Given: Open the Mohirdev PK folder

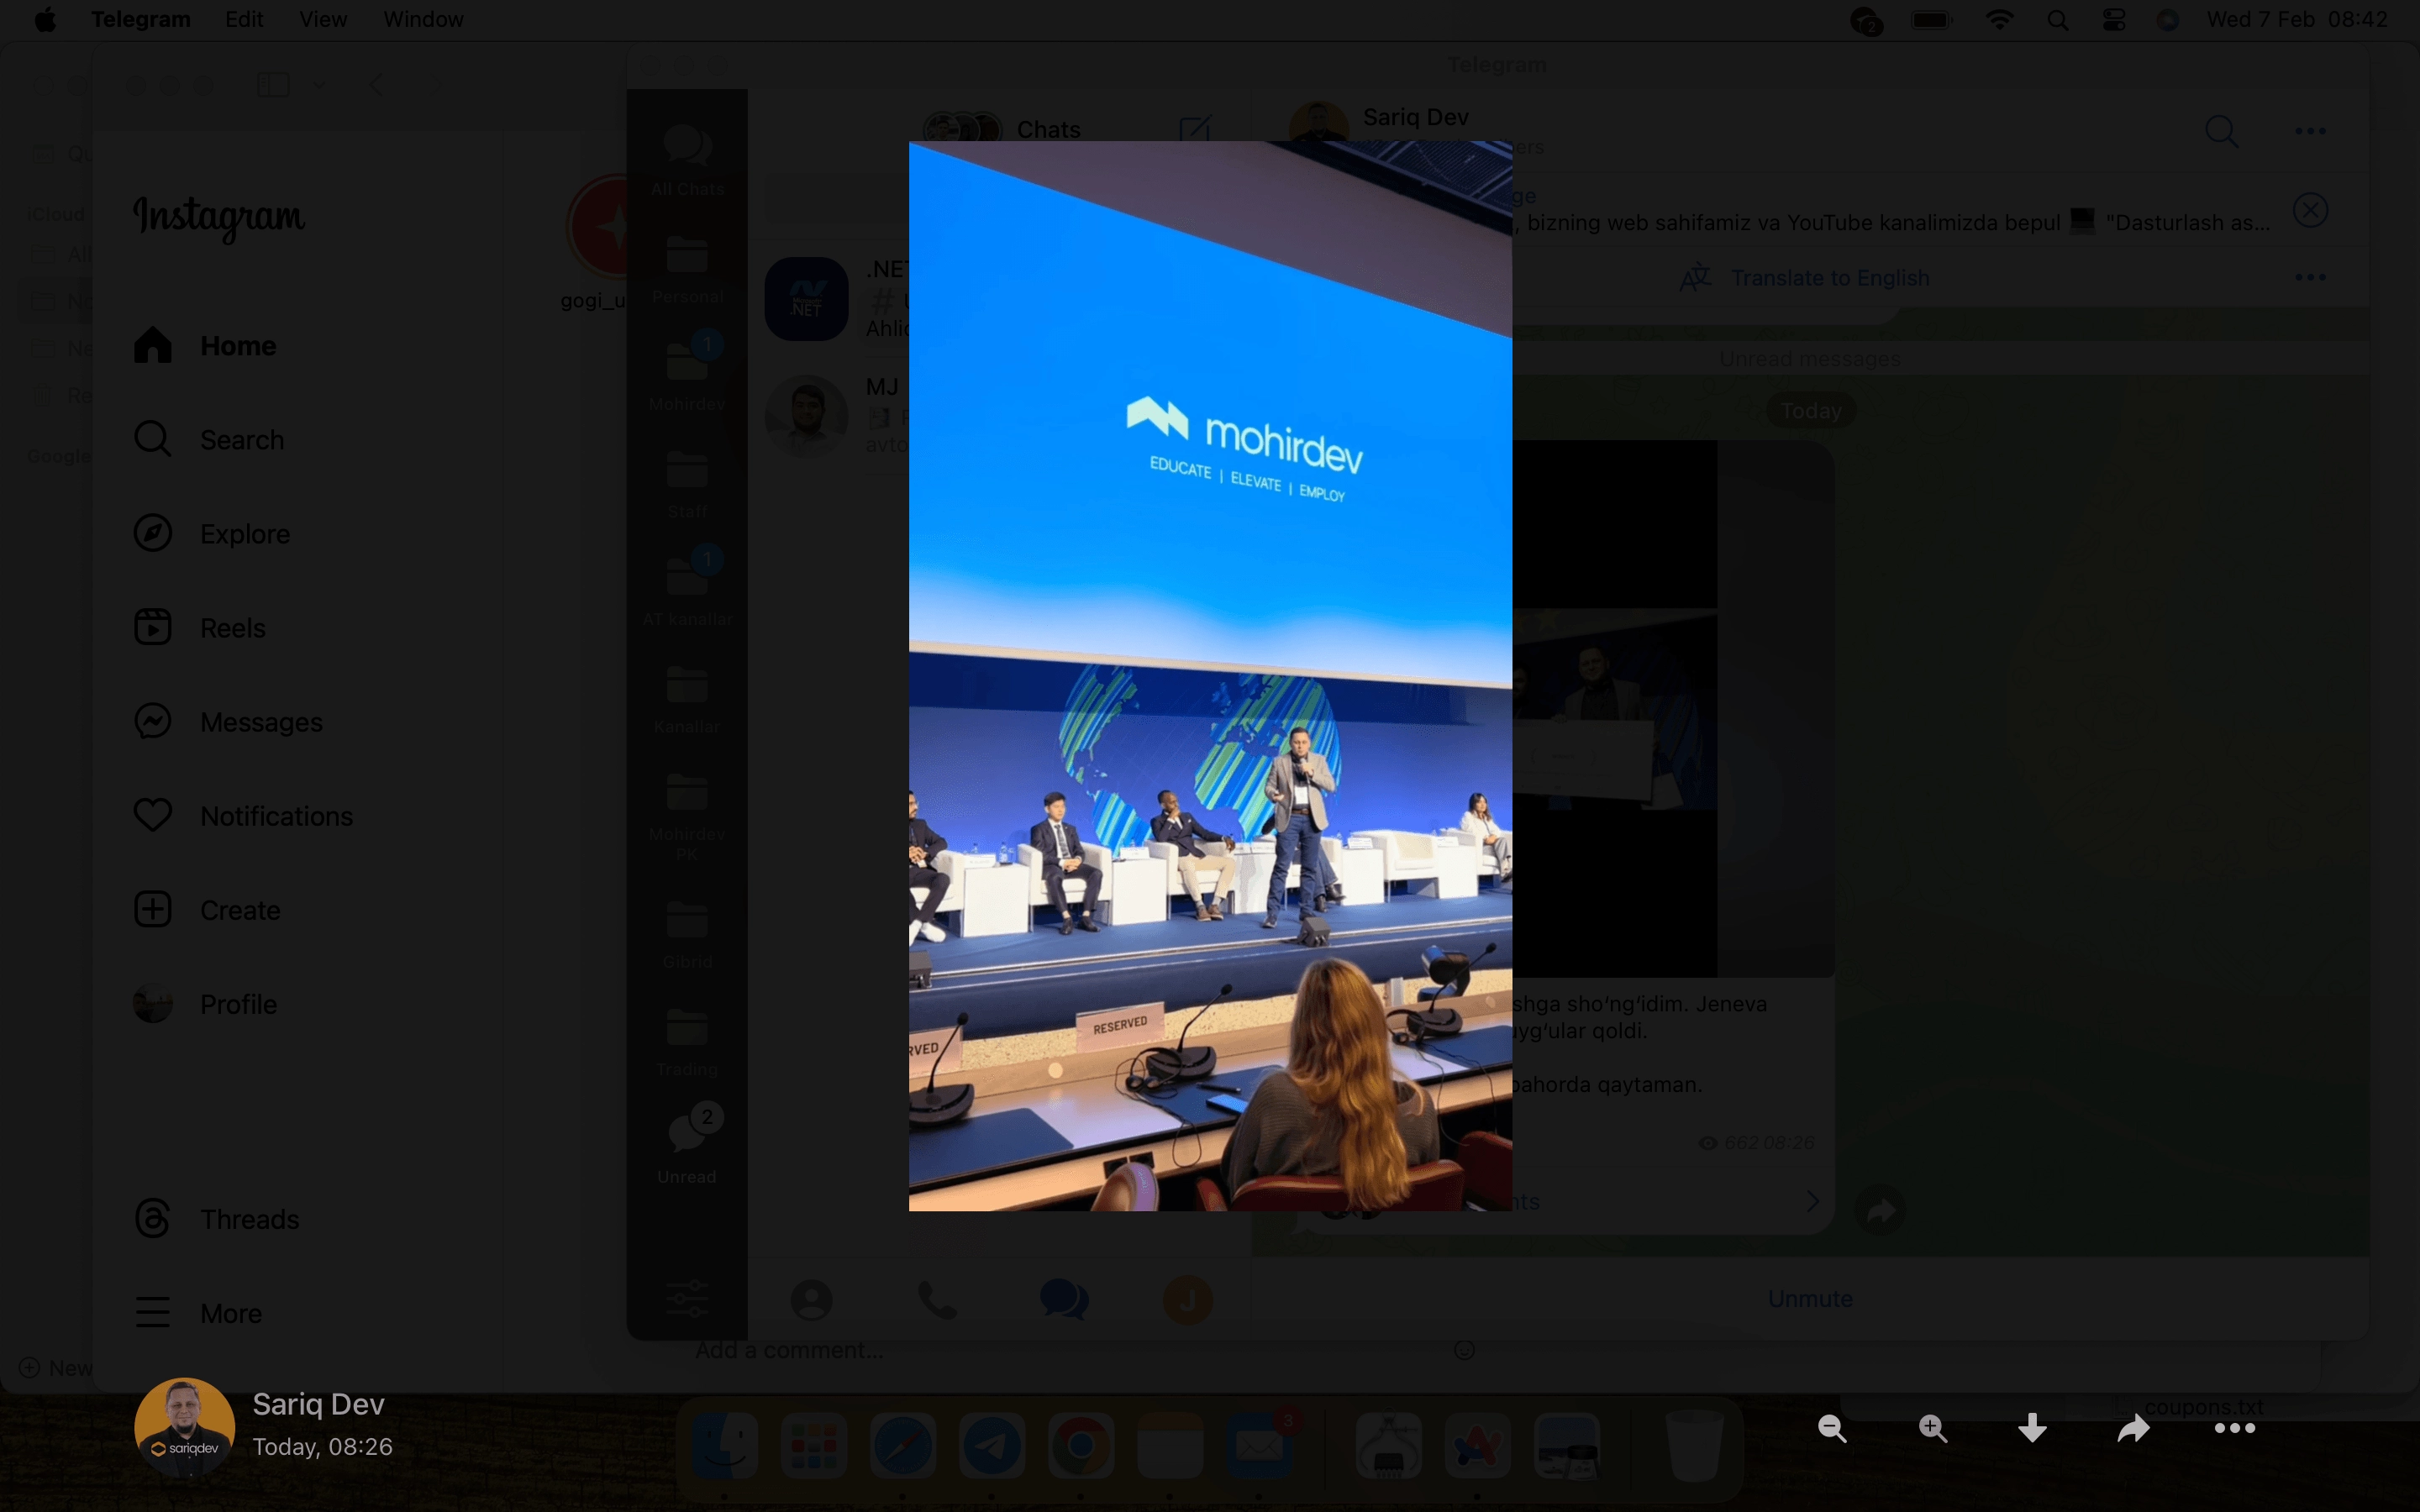Looking at the screenshot, I should [x=687, y=816].
